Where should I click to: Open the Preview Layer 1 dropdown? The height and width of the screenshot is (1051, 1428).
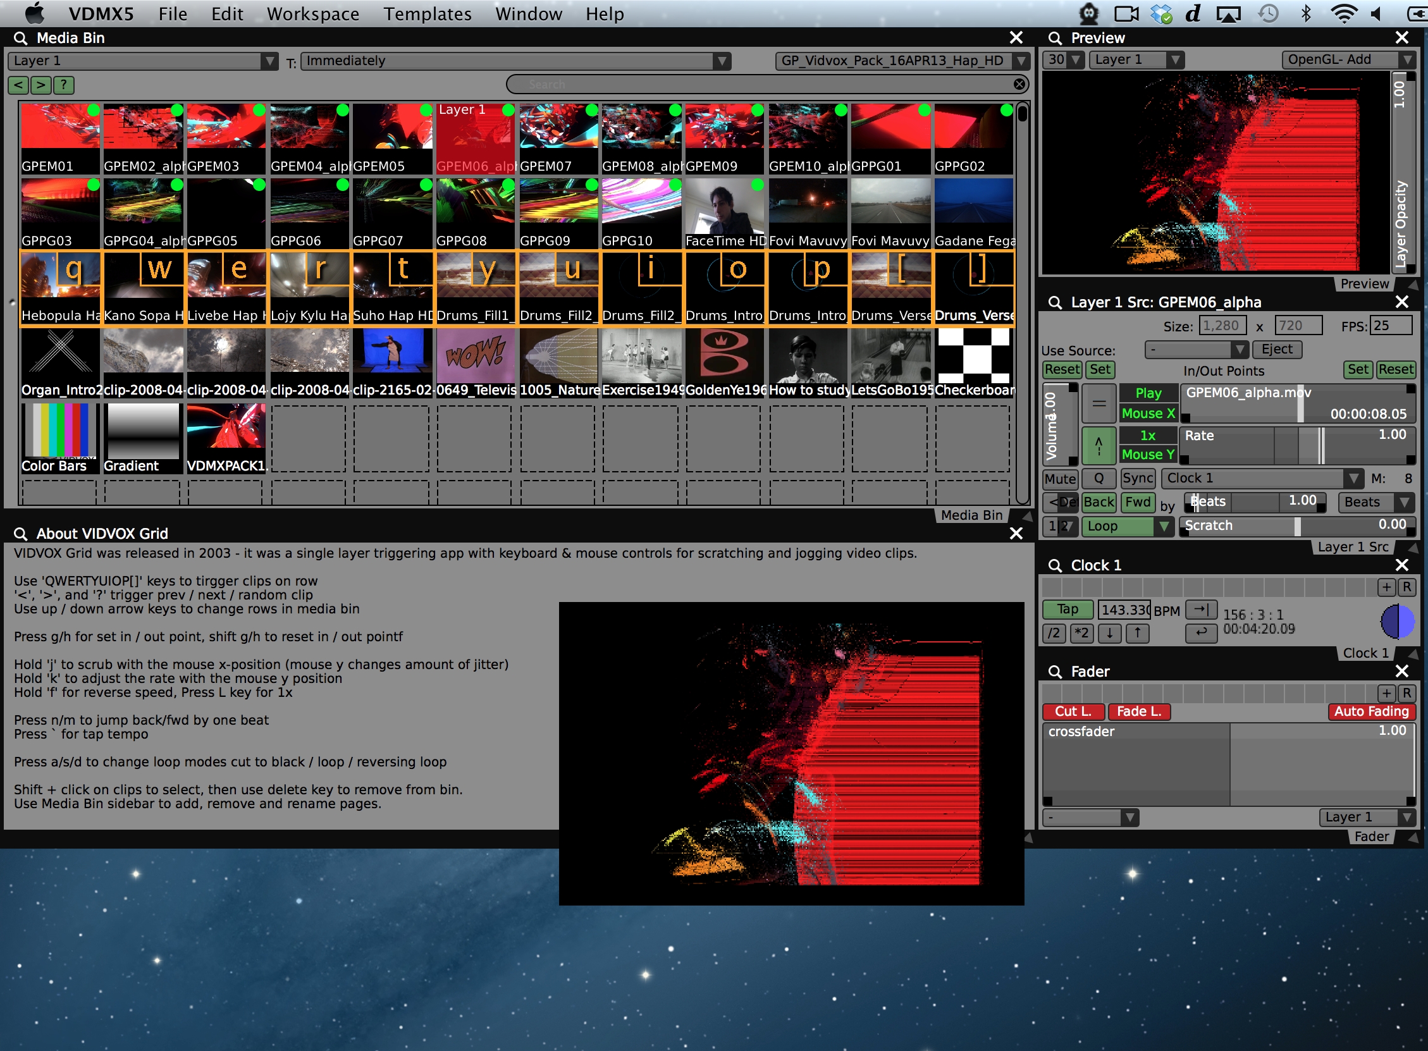1136,60
